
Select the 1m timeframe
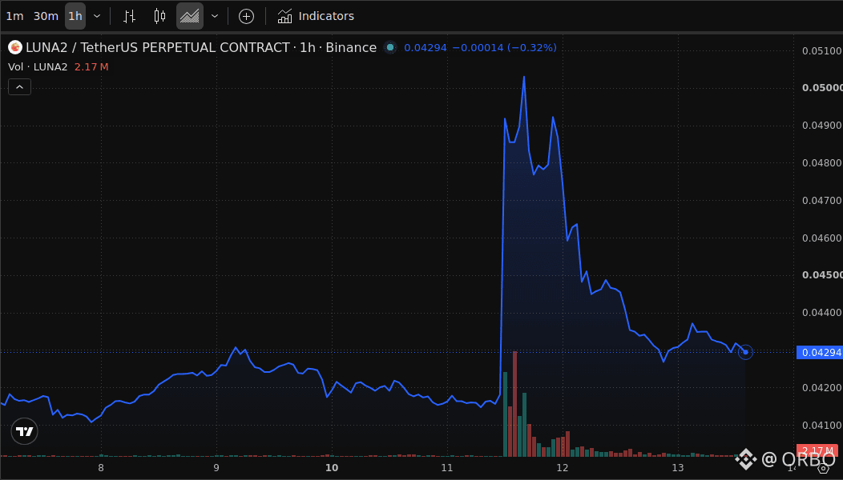pyautogui.click(x=14, y=16)
